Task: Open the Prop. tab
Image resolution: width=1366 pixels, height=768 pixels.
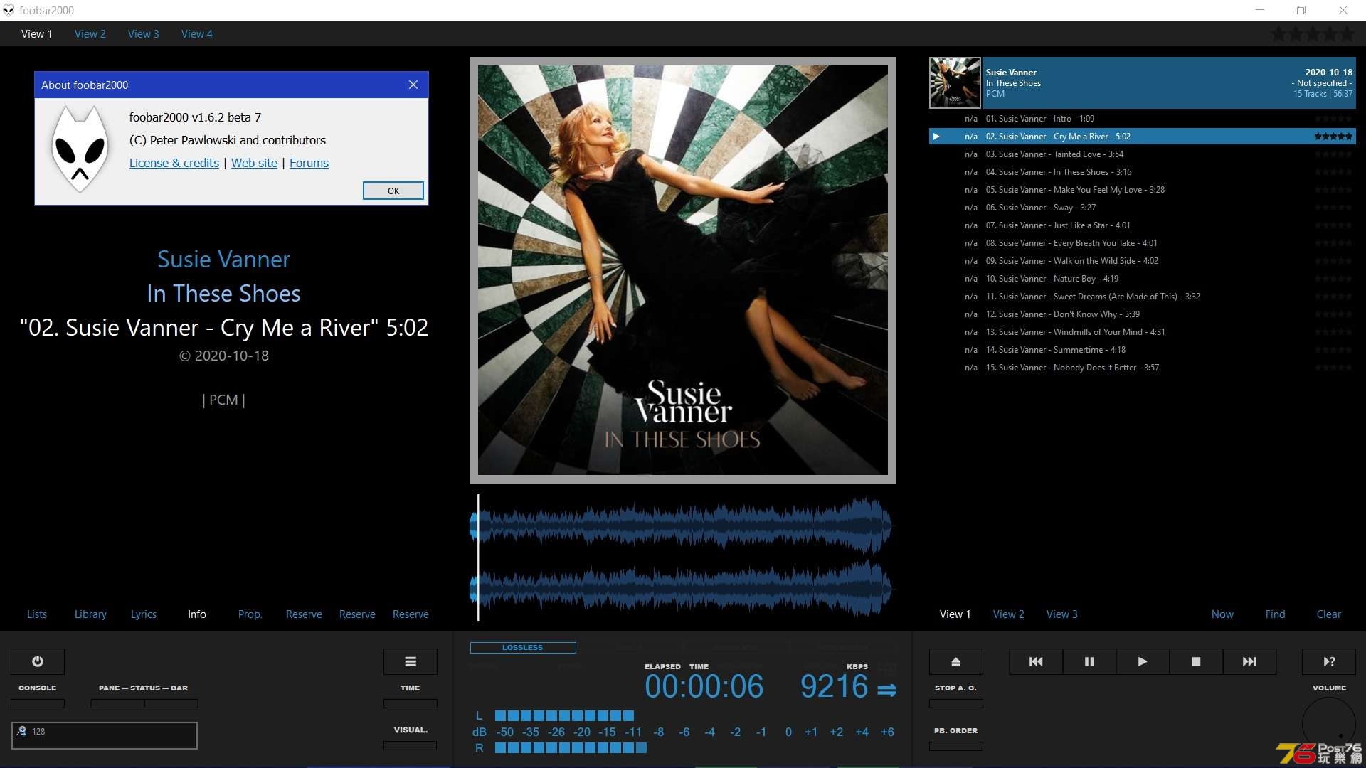Action: (x=250, y=614)
